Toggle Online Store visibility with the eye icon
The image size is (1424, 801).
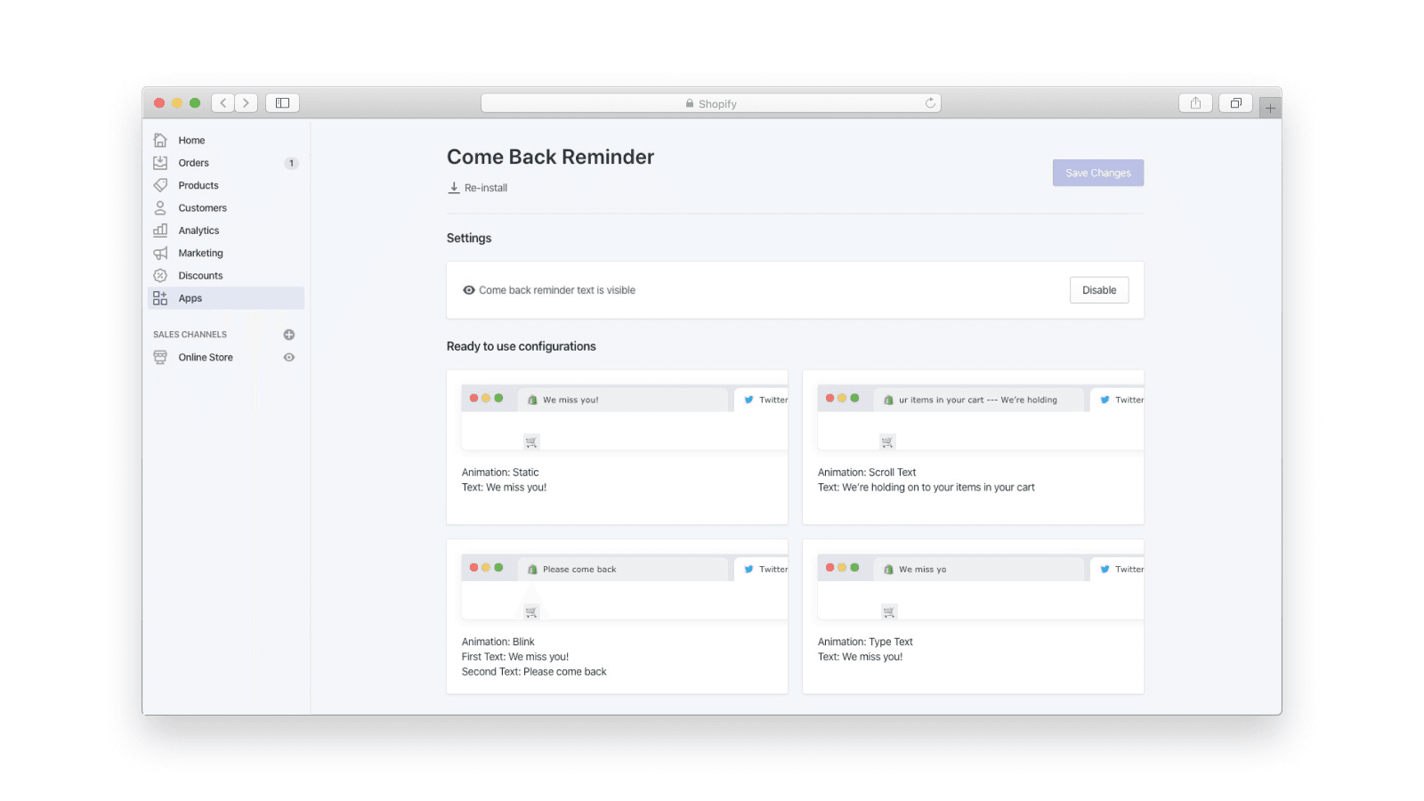click(x=288, y=357)
